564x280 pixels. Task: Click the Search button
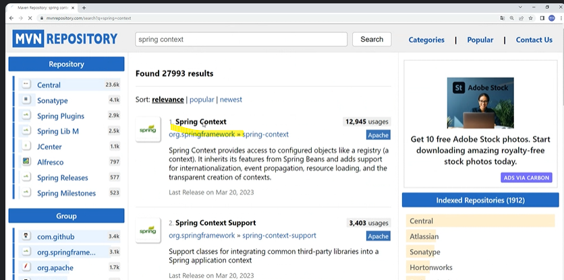click(372, 39)
